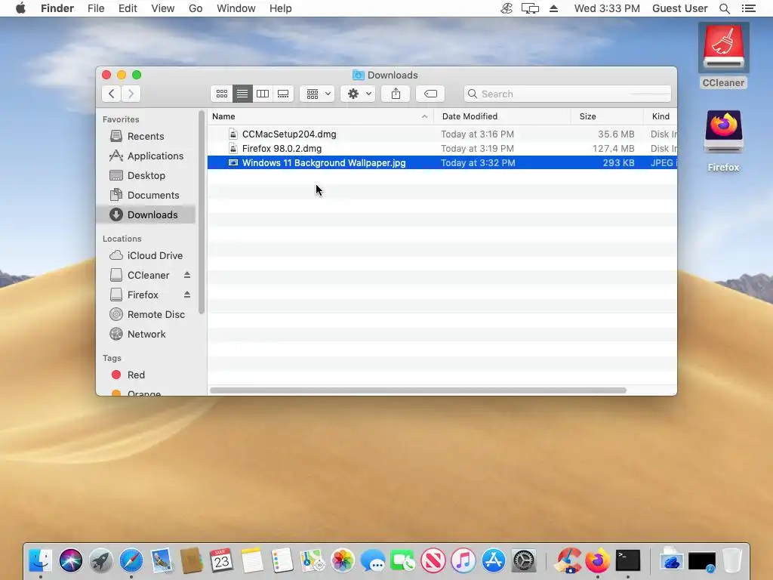Open the group-by arrangement dropdown
This screenshot has height=580, width=773.
tap(318, 94)
